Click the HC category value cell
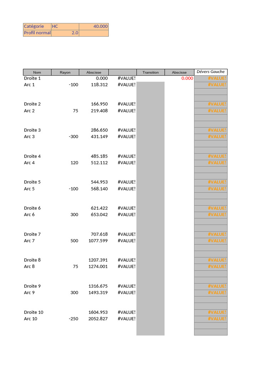The width and height of the screenshot is (274, 365). (65, 26)
